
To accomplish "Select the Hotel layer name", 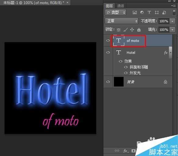I will pos(131,53).
